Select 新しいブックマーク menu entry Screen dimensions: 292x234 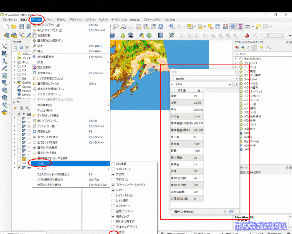pos(71,121)
